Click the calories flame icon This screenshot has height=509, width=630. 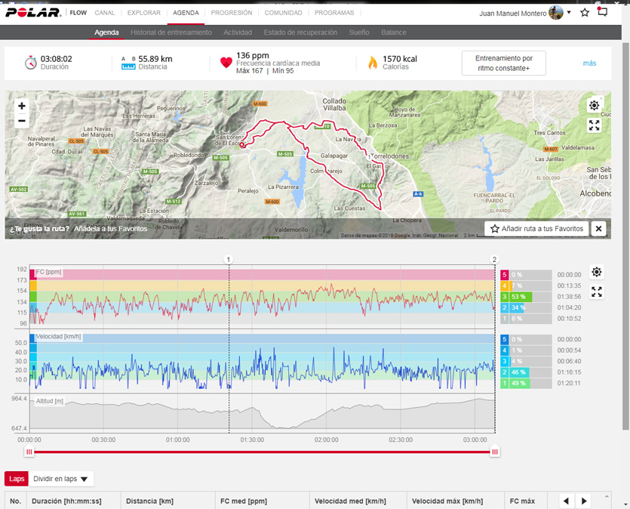373,63
